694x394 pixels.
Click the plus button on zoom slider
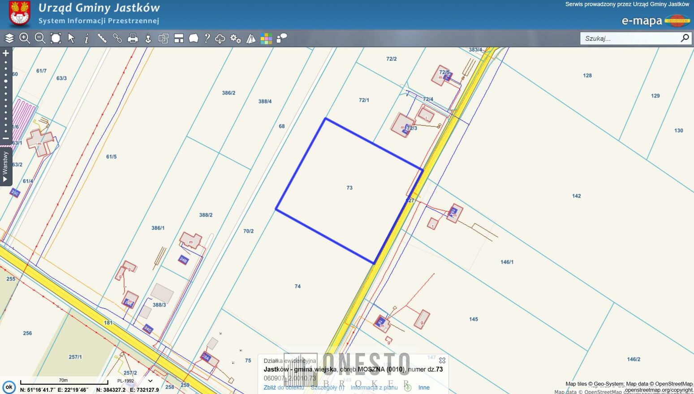click(6, 53)
